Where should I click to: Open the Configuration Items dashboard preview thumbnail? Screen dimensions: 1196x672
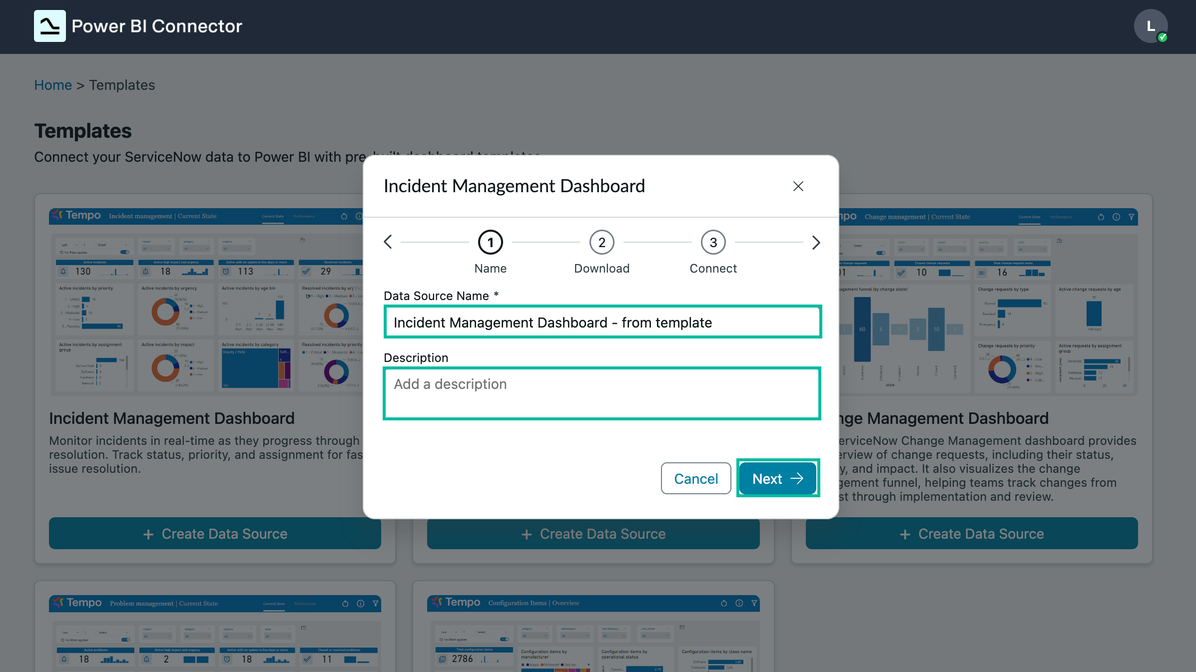pyautogui.click(x=594, y=633)
